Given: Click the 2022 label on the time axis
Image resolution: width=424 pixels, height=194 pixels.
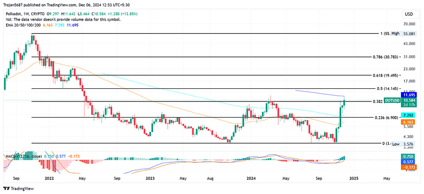Looking at the screenshot, I should [49, 178].
